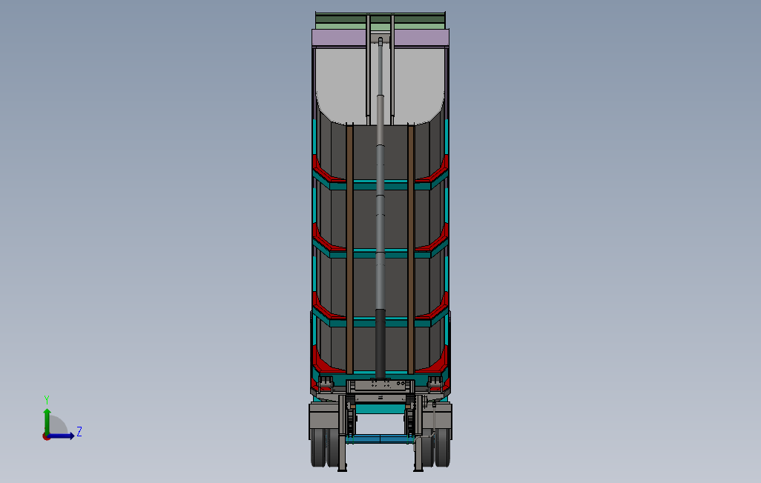Select the left landing leg

(x=342, y=433)
